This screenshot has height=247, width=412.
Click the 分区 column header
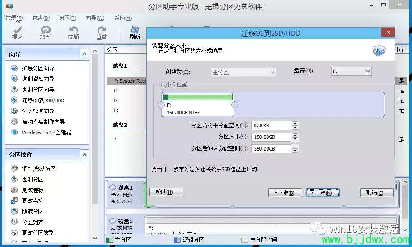tap(112, 50)
